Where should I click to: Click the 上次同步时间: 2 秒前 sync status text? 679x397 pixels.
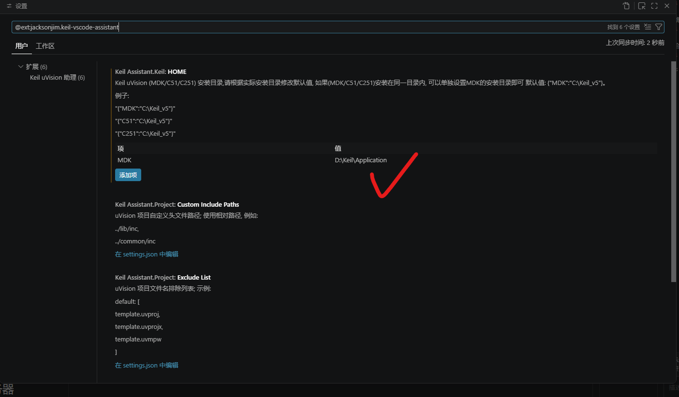coord(635,43)
